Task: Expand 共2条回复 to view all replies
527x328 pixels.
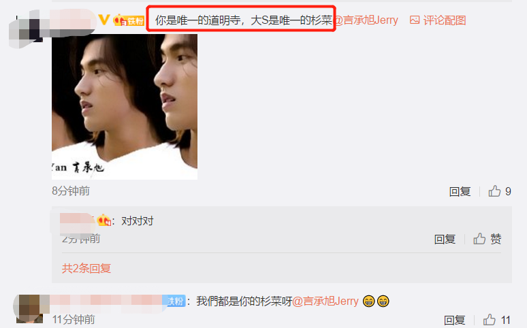Action: tap(86, 268)
